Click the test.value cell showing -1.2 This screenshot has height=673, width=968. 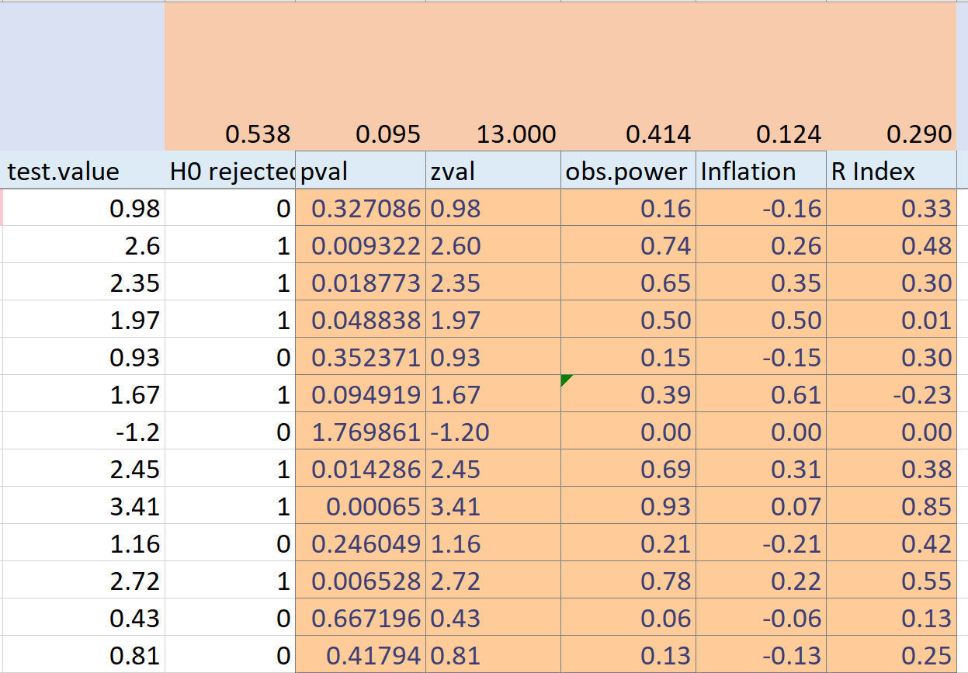point(82,432)
